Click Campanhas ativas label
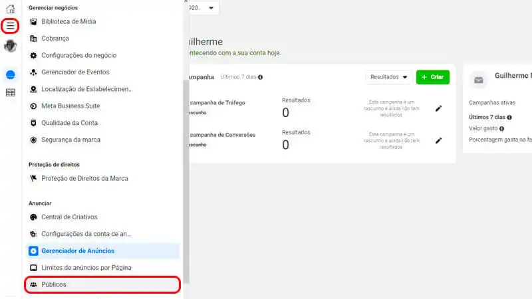This screenshot has width=532, height=299. pyautogui.click(x=492, y=103)
